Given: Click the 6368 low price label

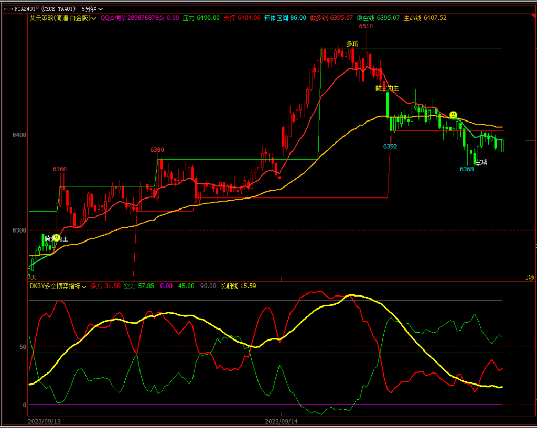Looking at the screenshot, I should click(x=467, y=169).
